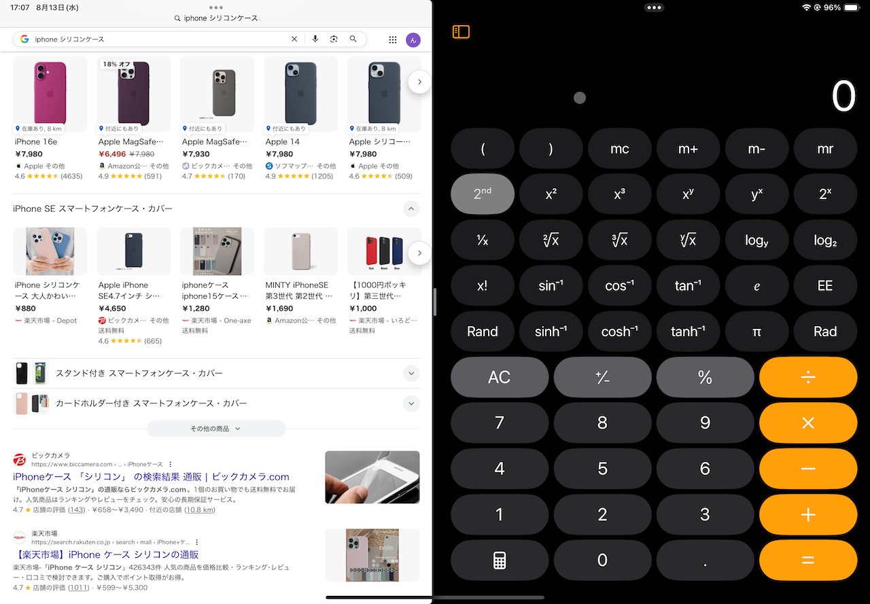
Task: Tap the memory recall mr key
Action: tap(825, 149)
